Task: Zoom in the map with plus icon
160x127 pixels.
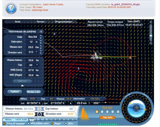Action: pyautogui.click(x=151, y=22)
